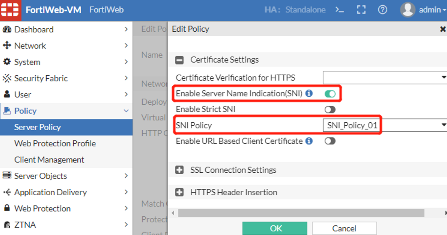Click the Security Fabric sidebar icon
Viewport: 447px width, 235px height.
tap(7, 78)
